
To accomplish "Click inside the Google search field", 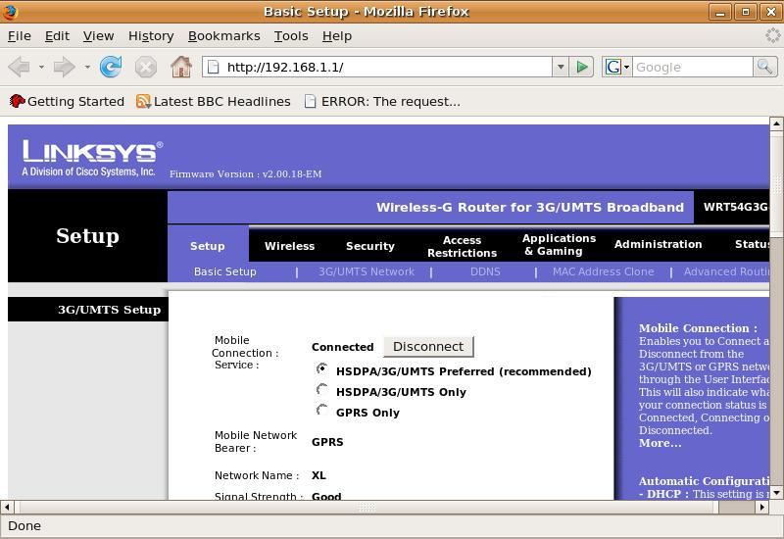I will pos(692,67).
